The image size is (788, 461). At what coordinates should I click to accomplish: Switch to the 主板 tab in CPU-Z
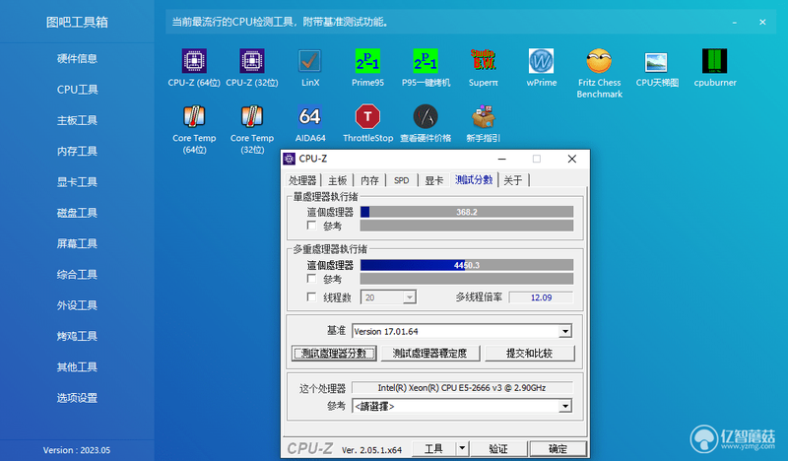[x=337, y=180]
